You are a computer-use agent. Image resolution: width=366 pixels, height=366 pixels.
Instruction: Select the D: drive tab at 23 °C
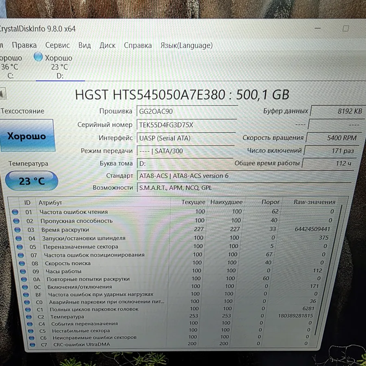tap(60, 67)
